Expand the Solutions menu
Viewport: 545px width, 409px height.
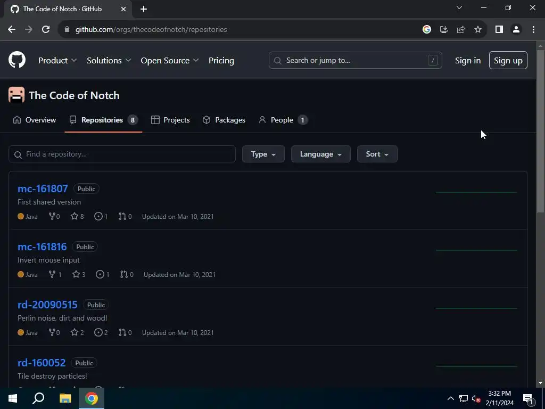click(x=109, y=61)
